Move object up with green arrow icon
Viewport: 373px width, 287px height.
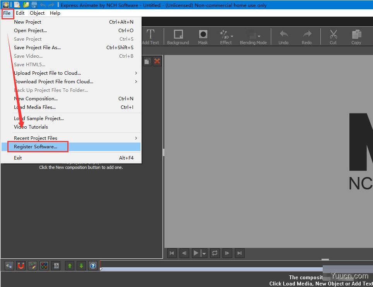pyautogui.click(x=69, y=266)
